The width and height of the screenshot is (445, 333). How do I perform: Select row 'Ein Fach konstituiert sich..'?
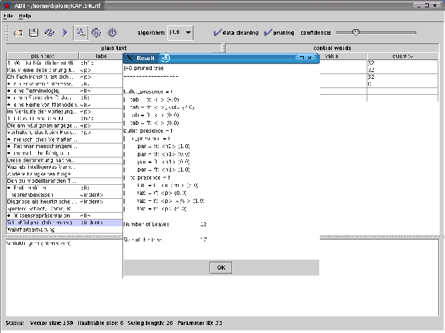[65, 77]
